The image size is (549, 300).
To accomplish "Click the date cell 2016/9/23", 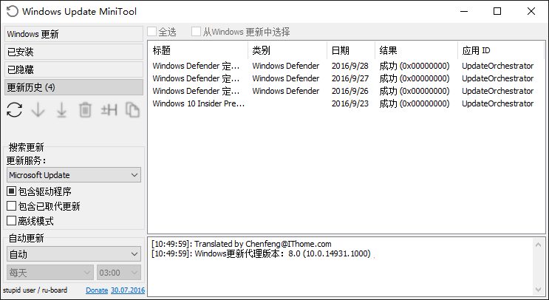I will tap(350, 103).
